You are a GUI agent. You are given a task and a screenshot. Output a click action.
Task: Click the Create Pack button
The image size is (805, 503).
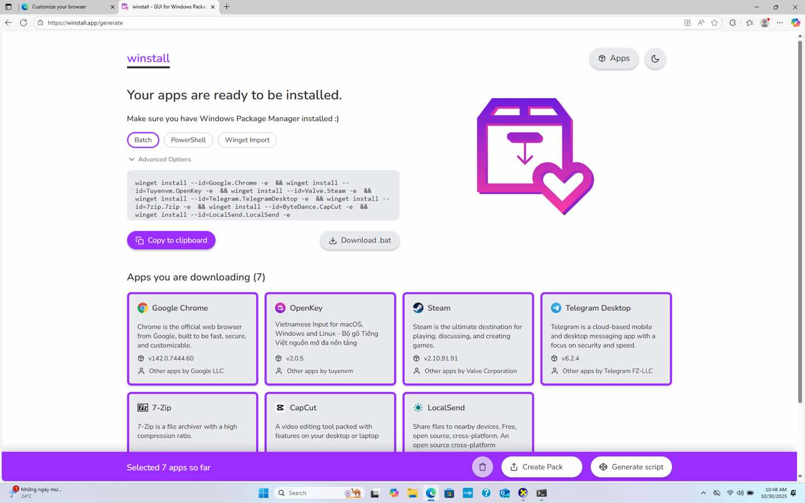tap(541, 467)
